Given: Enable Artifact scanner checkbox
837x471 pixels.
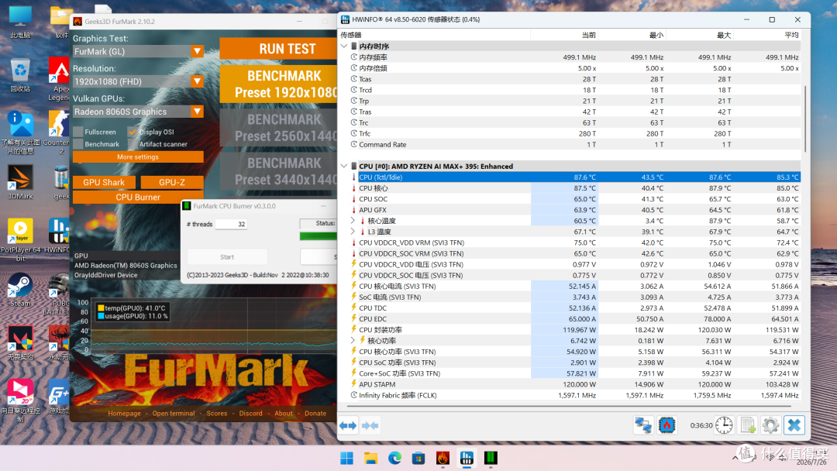Looking at the screenshot, I should click(x=133, y=144).
